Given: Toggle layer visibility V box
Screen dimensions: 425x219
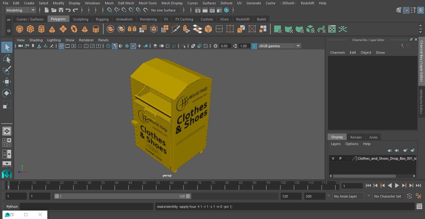Looking at the screenshot, I should click(333, 158).
